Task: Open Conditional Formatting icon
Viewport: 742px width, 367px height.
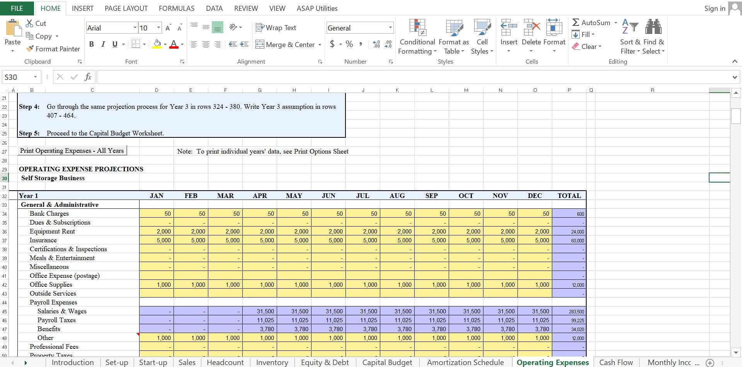Action: pyautogui.click(x=417, y=28)
